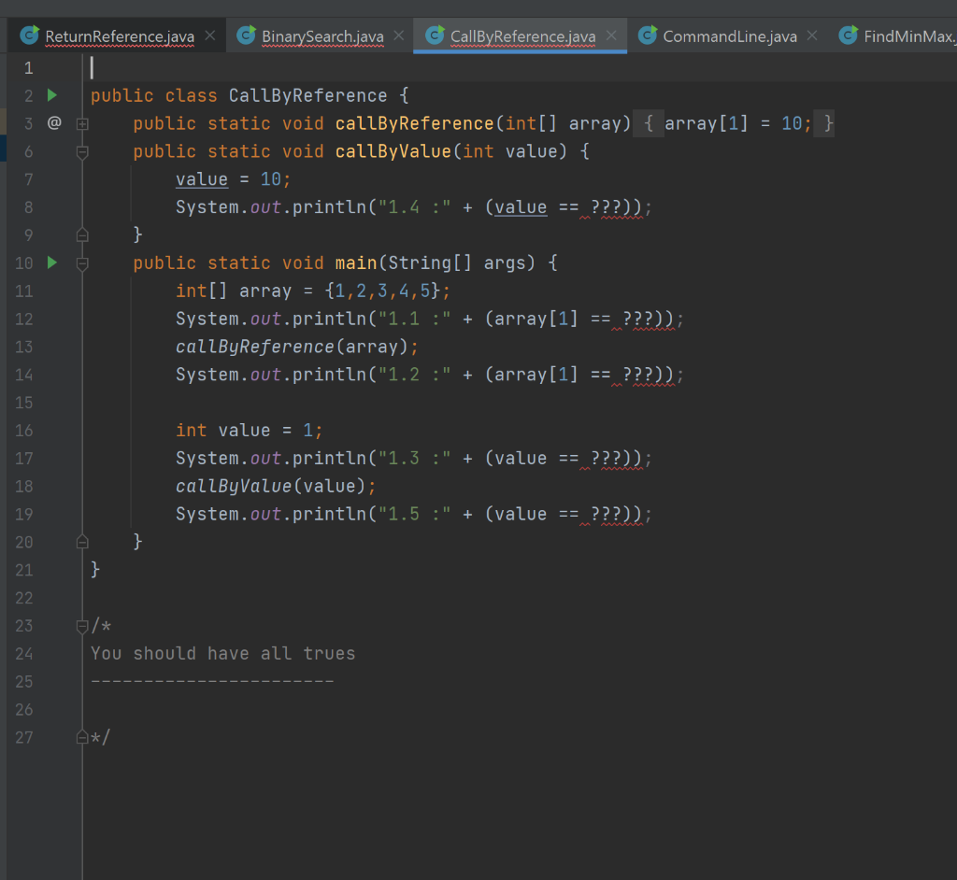The width and height of the screenshot is (957, 880).
Task: Click the @ annotation gutter icon
Action: 56,122
